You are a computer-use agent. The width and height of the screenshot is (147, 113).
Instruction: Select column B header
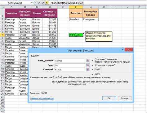pos(25,7)
